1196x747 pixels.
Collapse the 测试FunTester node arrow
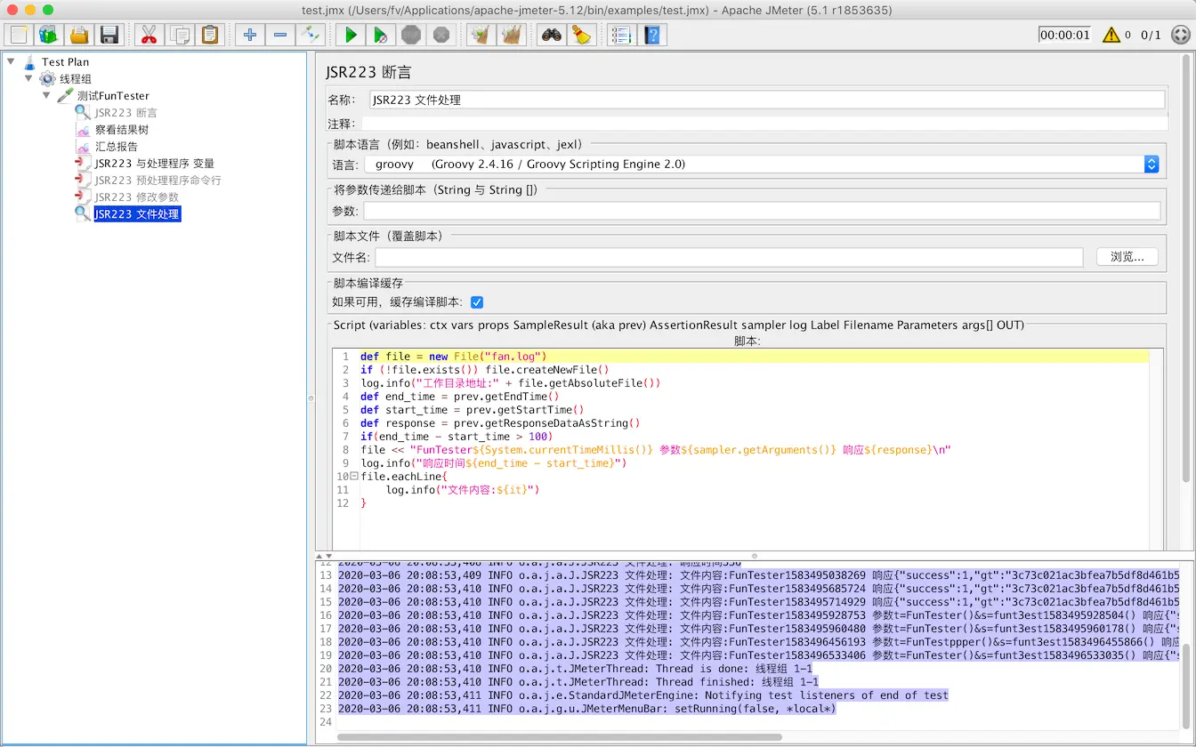click(46, 95)
